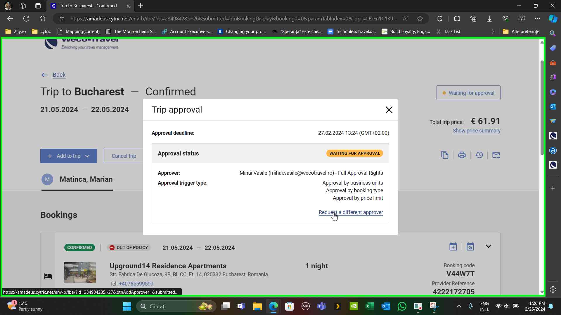Click the print trip icon
The height and width of the screenshot is (315, 561).
[x=462, y=155]
